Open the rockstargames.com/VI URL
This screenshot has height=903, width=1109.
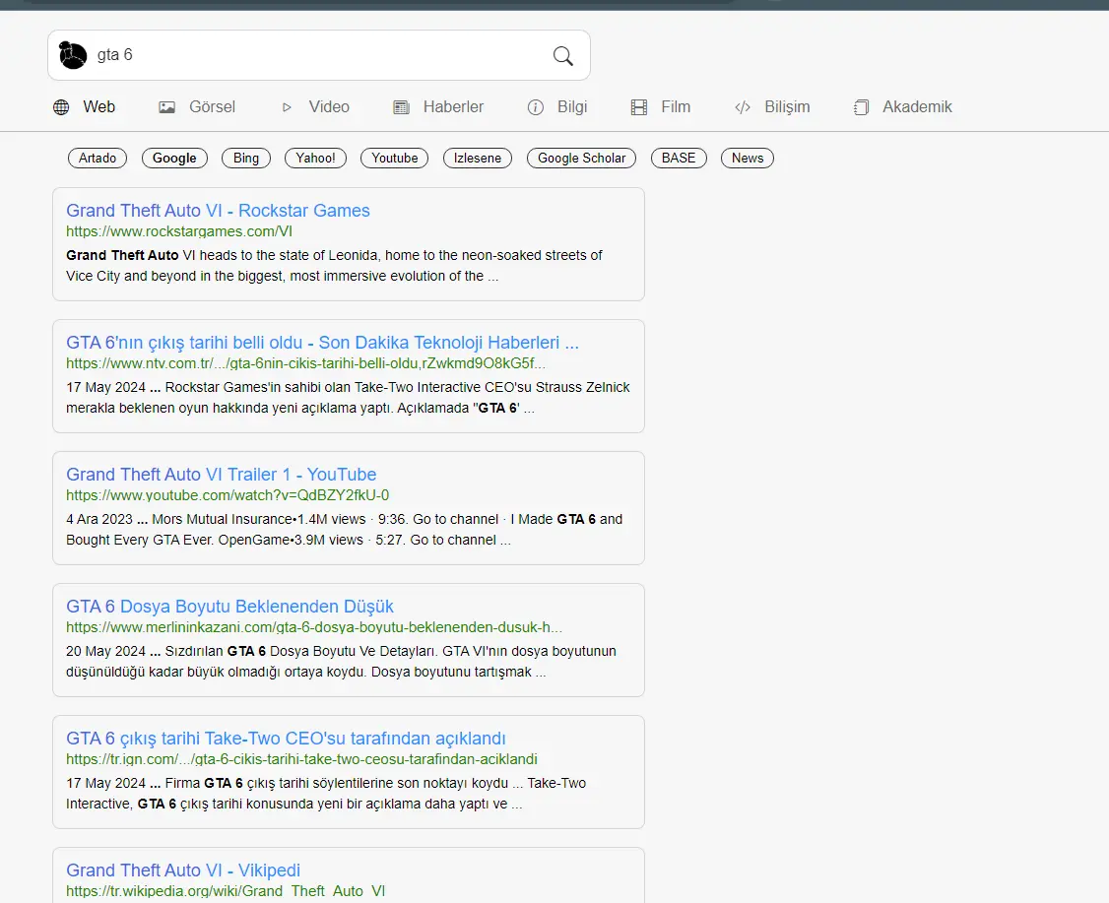tap(179, 231)
